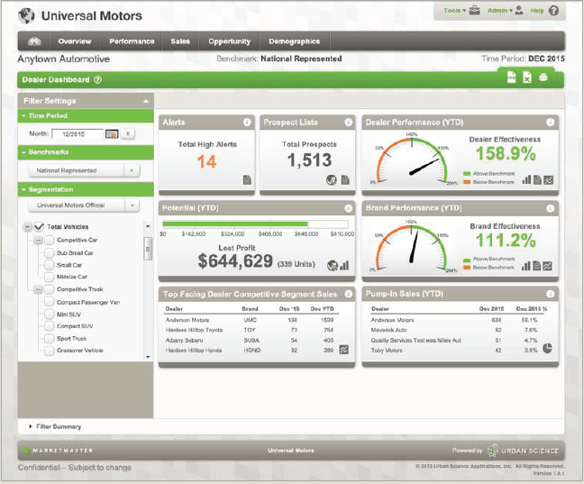The image size is (584, 484).
Task: Go to the Overview tab
Action: (75, 41)
